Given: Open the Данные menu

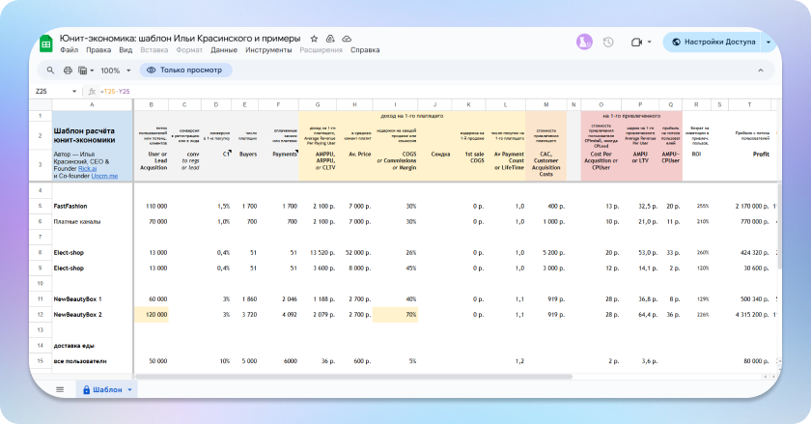Looking at the screenshot, I should [x=224, y=49].
